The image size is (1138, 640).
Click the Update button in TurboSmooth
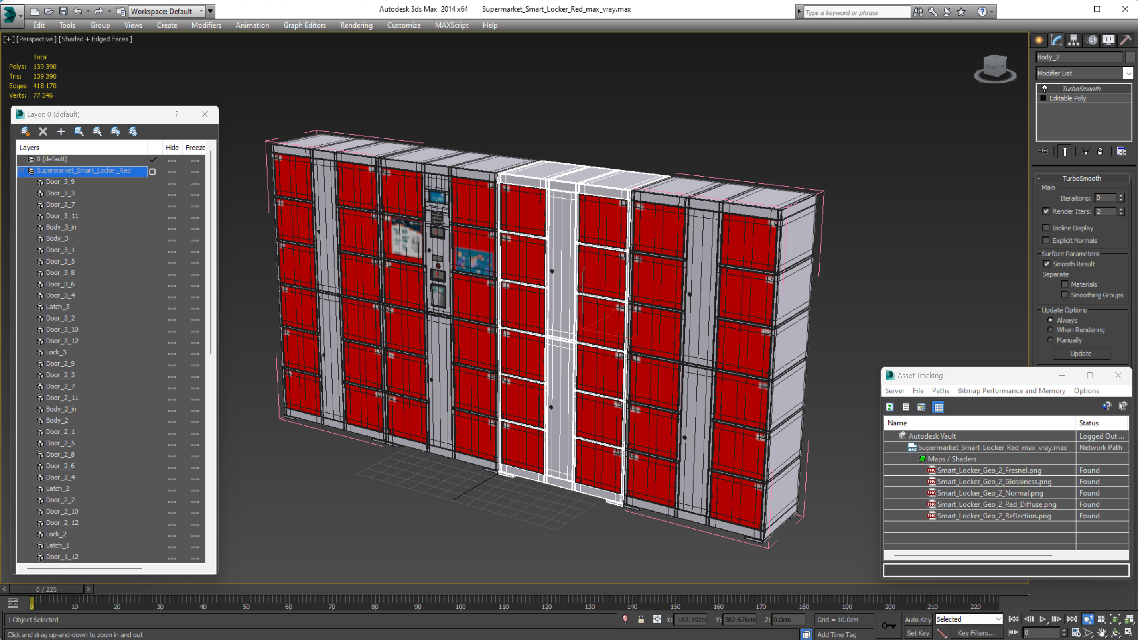pyautogui.click(x=1081, y=353)
